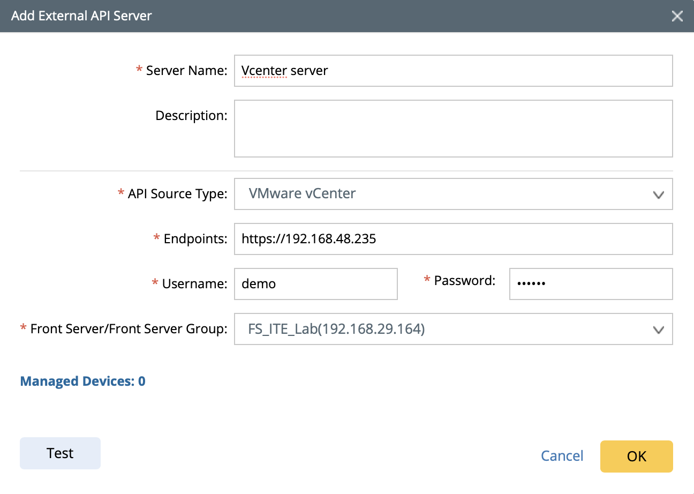Image resolution: width=694 pixels, height=494 pixels.
Task: Confirm with the yellow OK button
Action: [636, 456]
